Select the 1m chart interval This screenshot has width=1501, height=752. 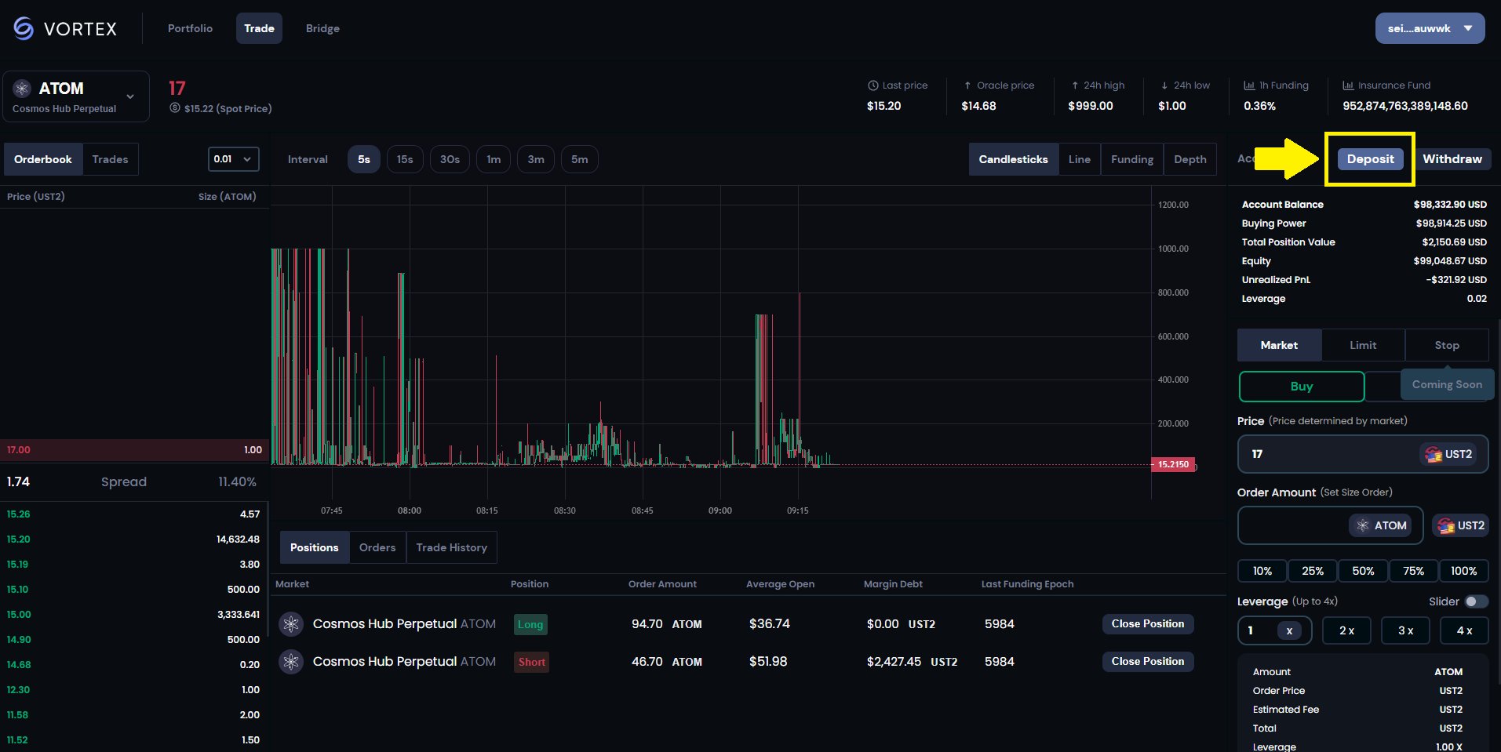pos(494,159)
